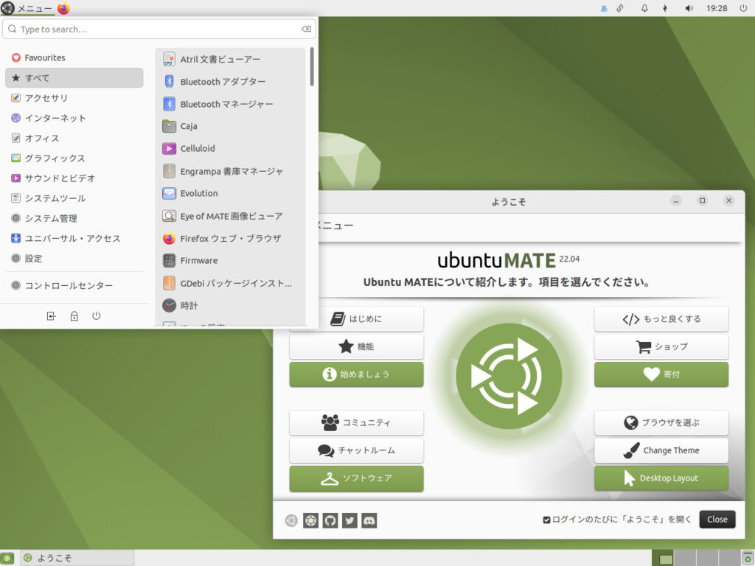Screen dimensions: 755x566
Task: Click the GitHub icon in the Welcome footer
Action: pos(330,520)
